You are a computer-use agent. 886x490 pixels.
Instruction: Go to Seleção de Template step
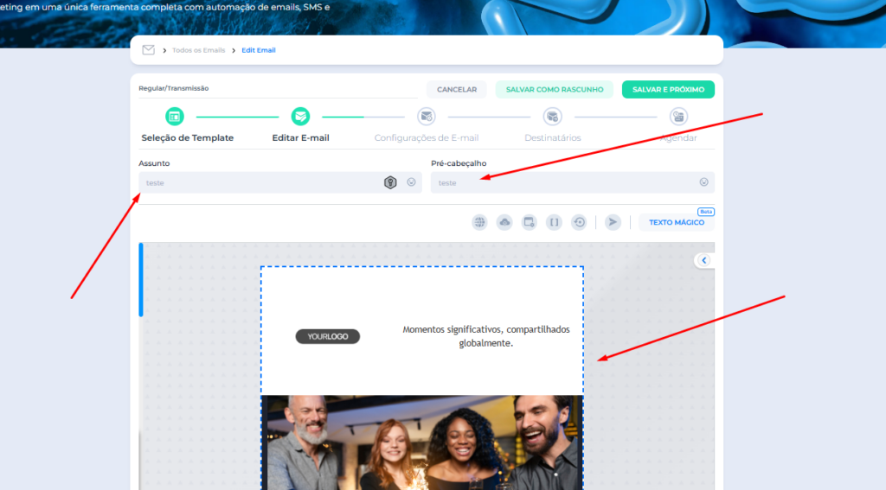pyautogui.click(x=175, y=117)
